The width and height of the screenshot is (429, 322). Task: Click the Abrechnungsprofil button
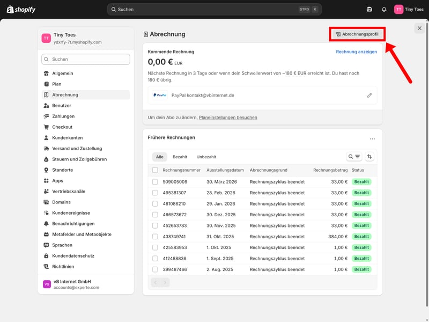pos(357,34)
